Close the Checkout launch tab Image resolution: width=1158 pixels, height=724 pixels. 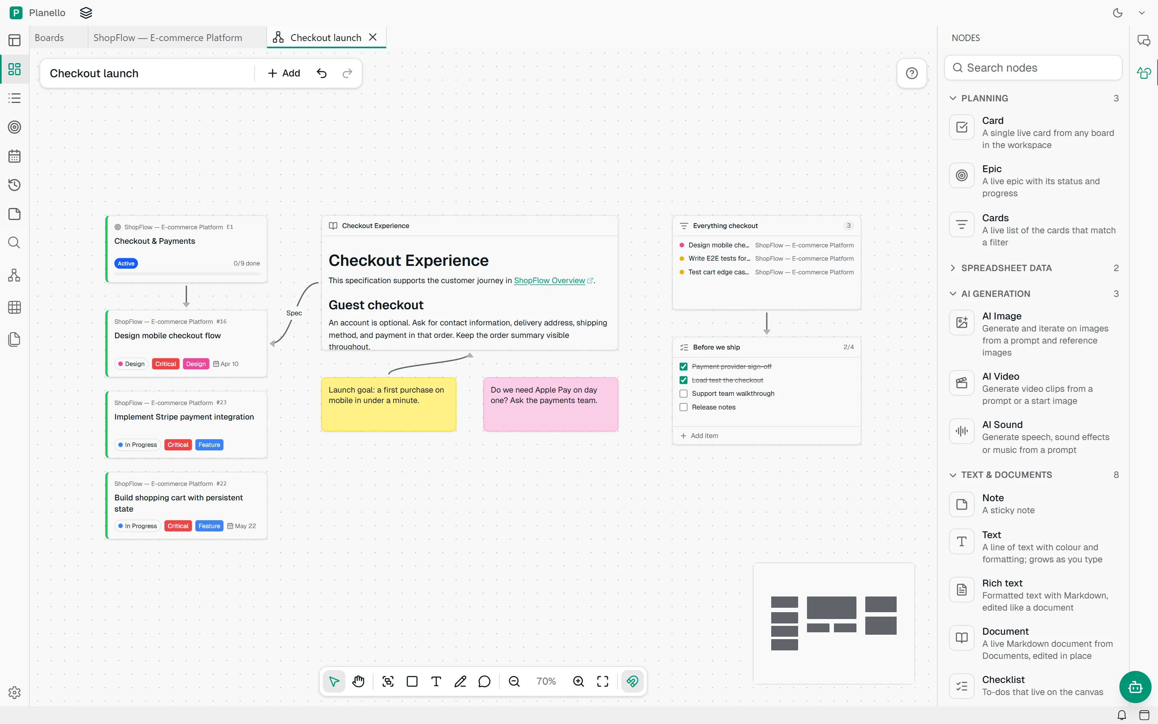[373, 37]
